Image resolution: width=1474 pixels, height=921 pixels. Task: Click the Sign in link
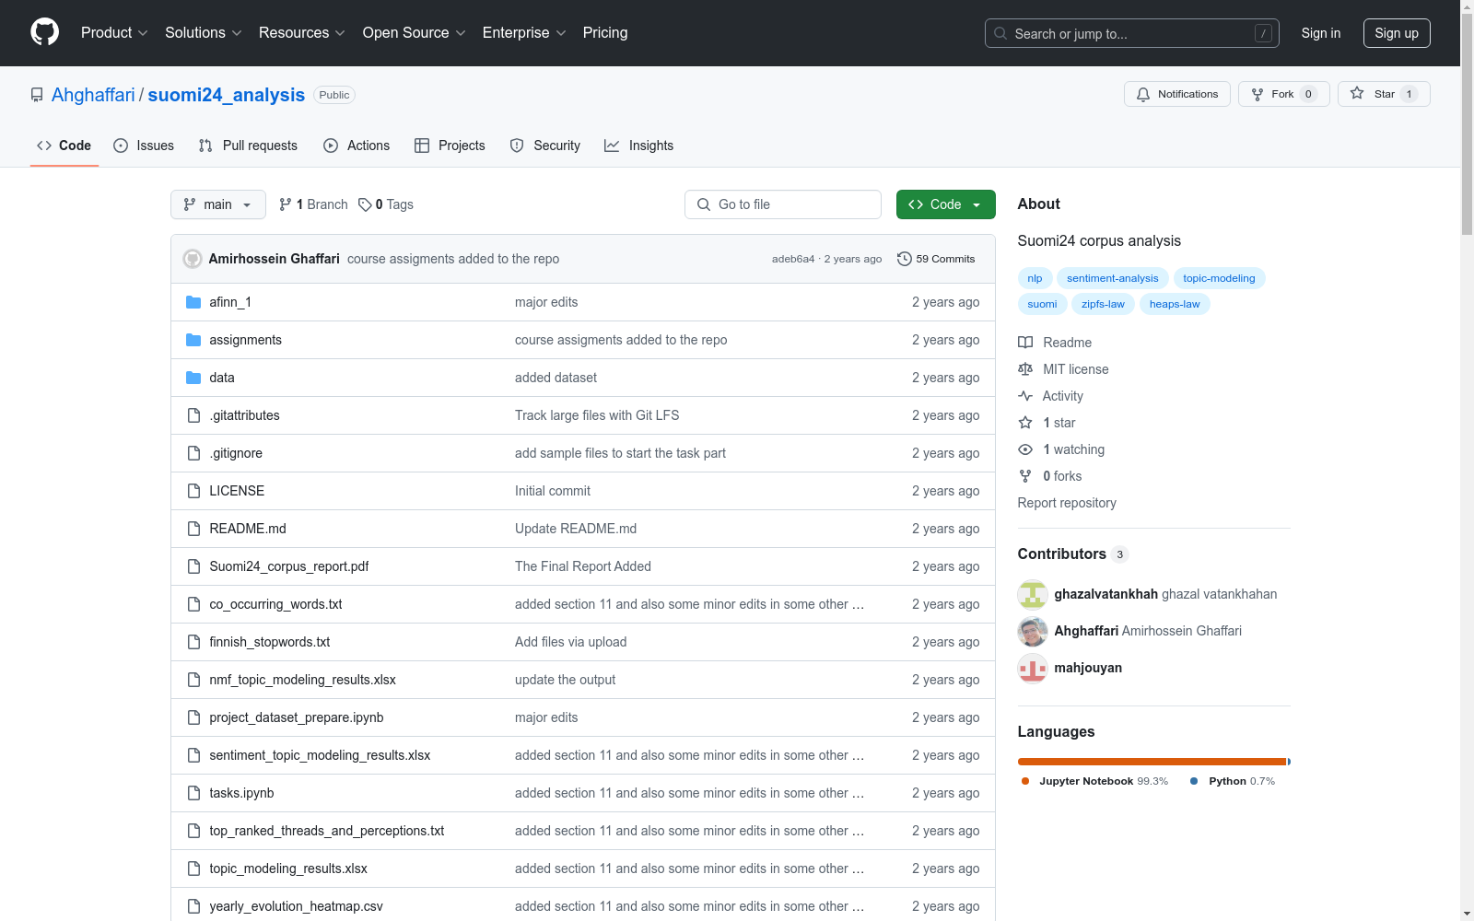pyautogui.click(x=1321, y=33)
